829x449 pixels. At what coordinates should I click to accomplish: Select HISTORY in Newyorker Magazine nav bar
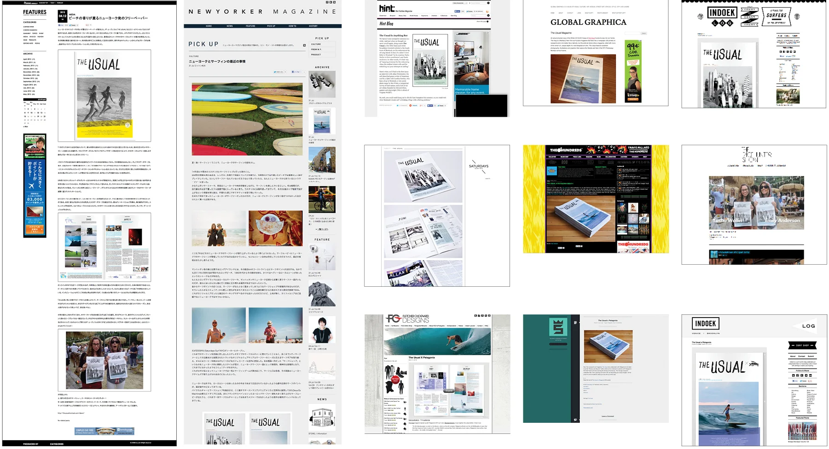(313, 26)
